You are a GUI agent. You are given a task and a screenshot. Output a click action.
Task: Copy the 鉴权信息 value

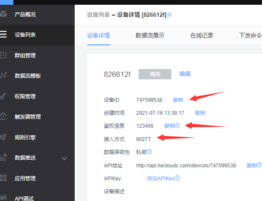coord(169,126)
